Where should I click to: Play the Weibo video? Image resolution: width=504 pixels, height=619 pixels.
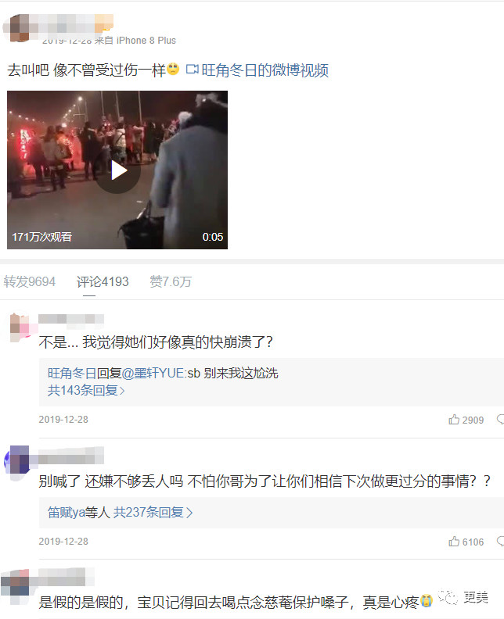(x=118, y=170)
